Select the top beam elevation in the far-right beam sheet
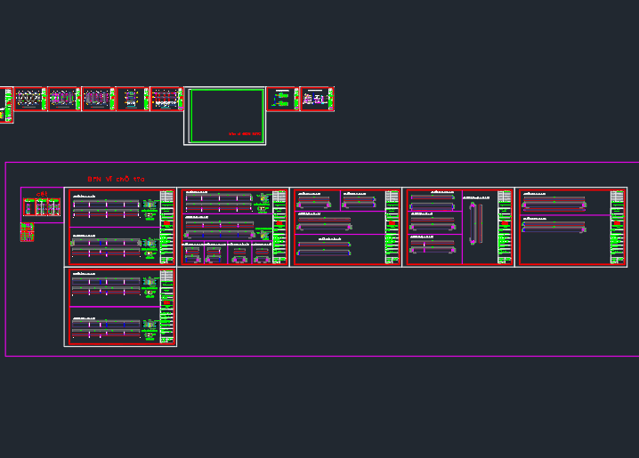 pyautogui.click(x=554, y=203)
